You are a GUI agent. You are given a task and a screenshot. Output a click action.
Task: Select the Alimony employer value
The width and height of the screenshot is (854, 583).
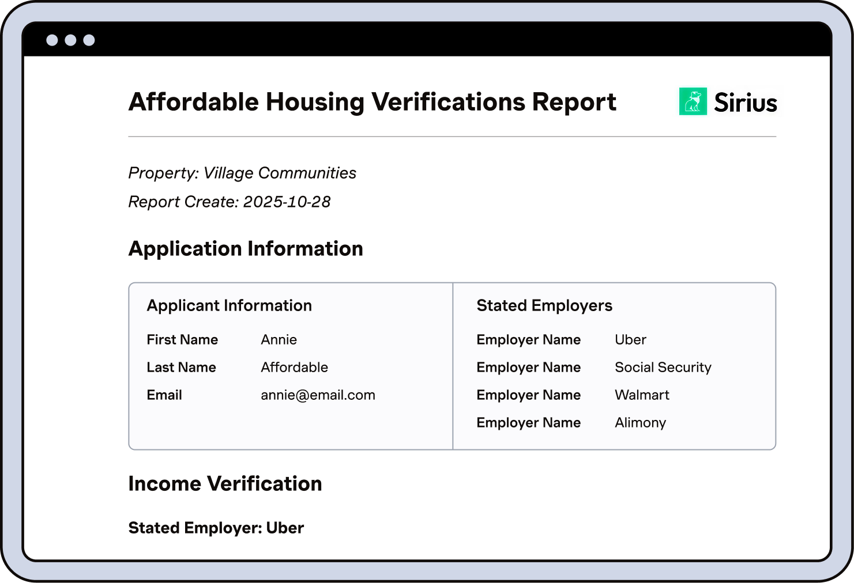[x=641, y=423]
